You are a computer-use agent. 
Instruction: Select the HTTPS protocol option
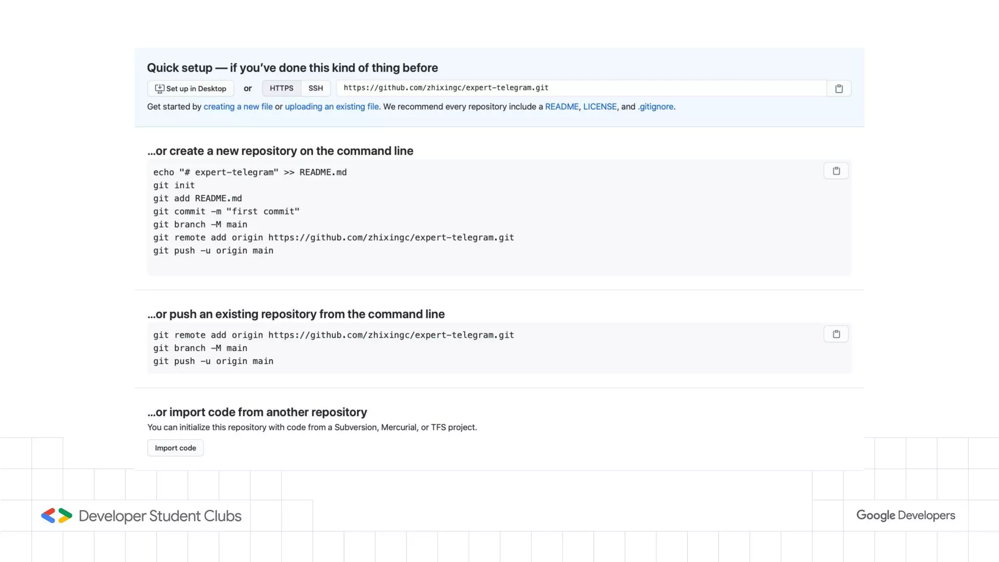click(281, 88)
